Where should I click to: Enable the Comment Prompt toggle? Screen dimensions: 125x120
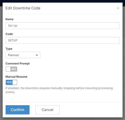[11, 69]
